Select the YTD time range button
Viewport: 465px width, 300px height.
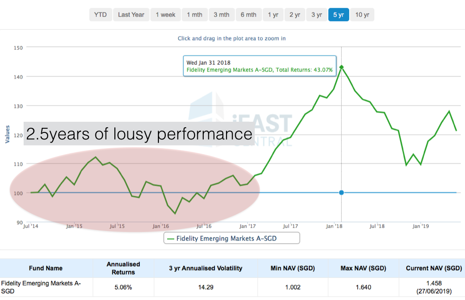[x=100, y=15]
